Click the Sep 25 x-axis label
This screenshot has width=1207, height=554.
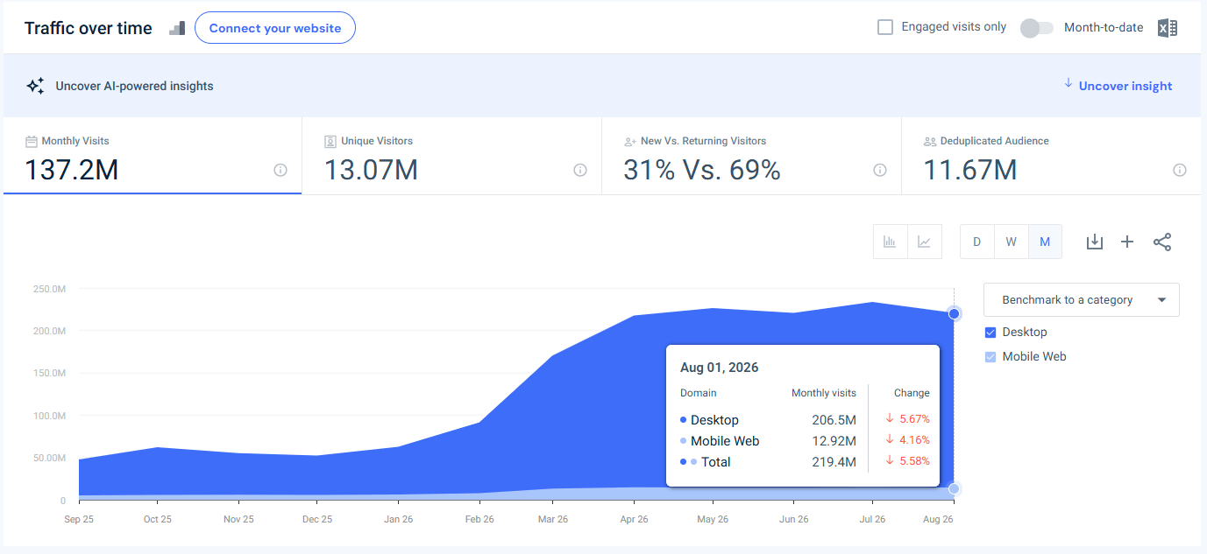79,520
